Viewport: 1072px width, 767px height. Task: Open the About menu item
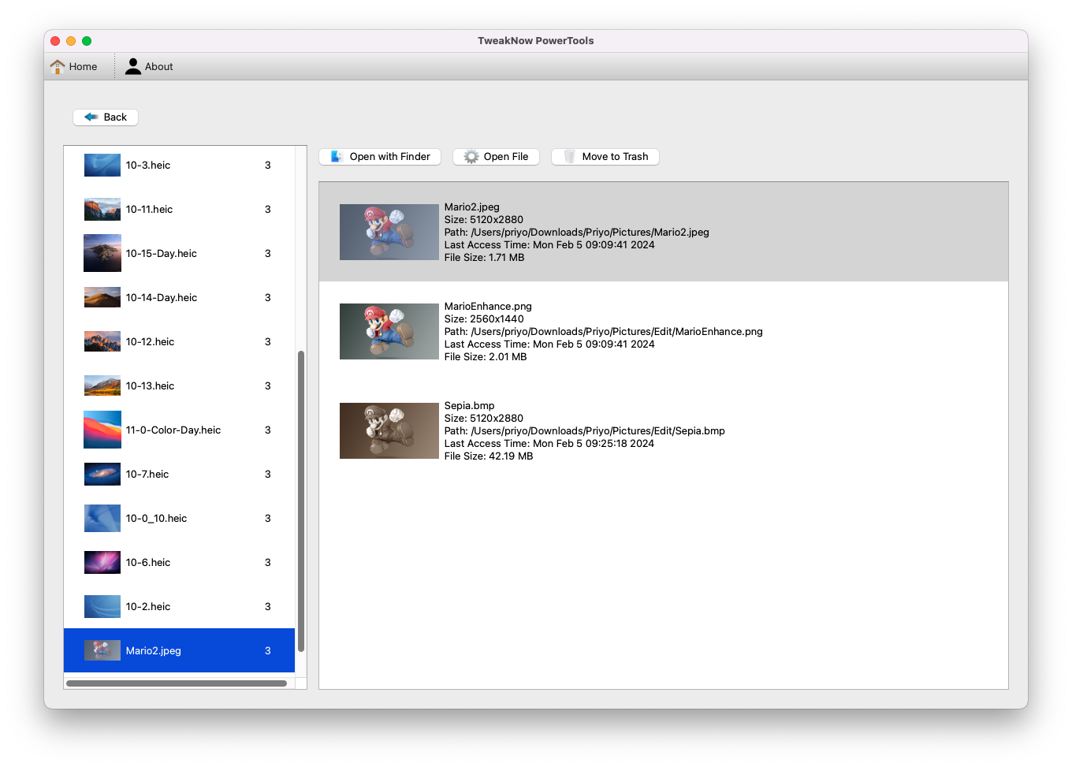coord(158,67)
